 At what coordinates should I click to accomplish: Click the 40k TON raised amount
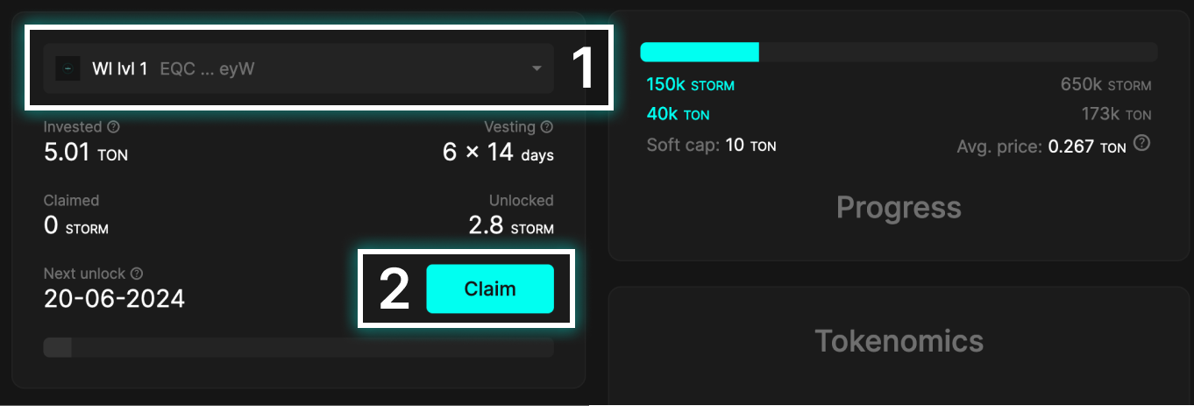coord(678,115)
